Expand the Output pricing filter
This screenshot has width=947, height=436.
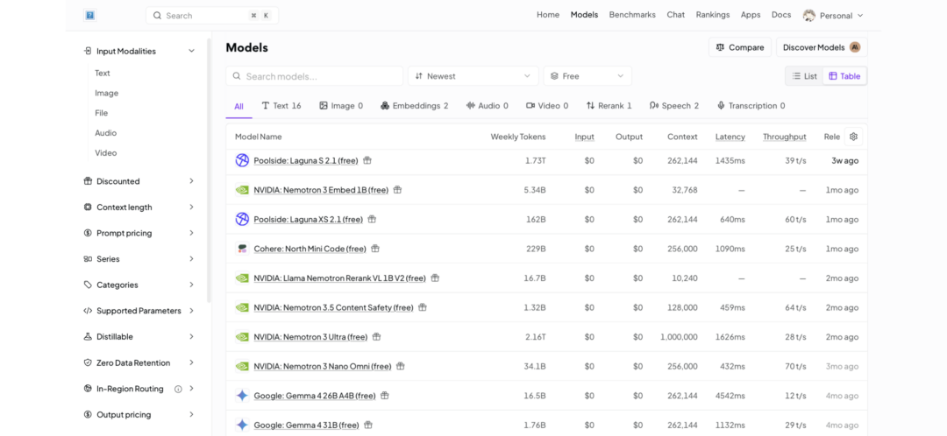pyautogui.click(x=139, y=415)
